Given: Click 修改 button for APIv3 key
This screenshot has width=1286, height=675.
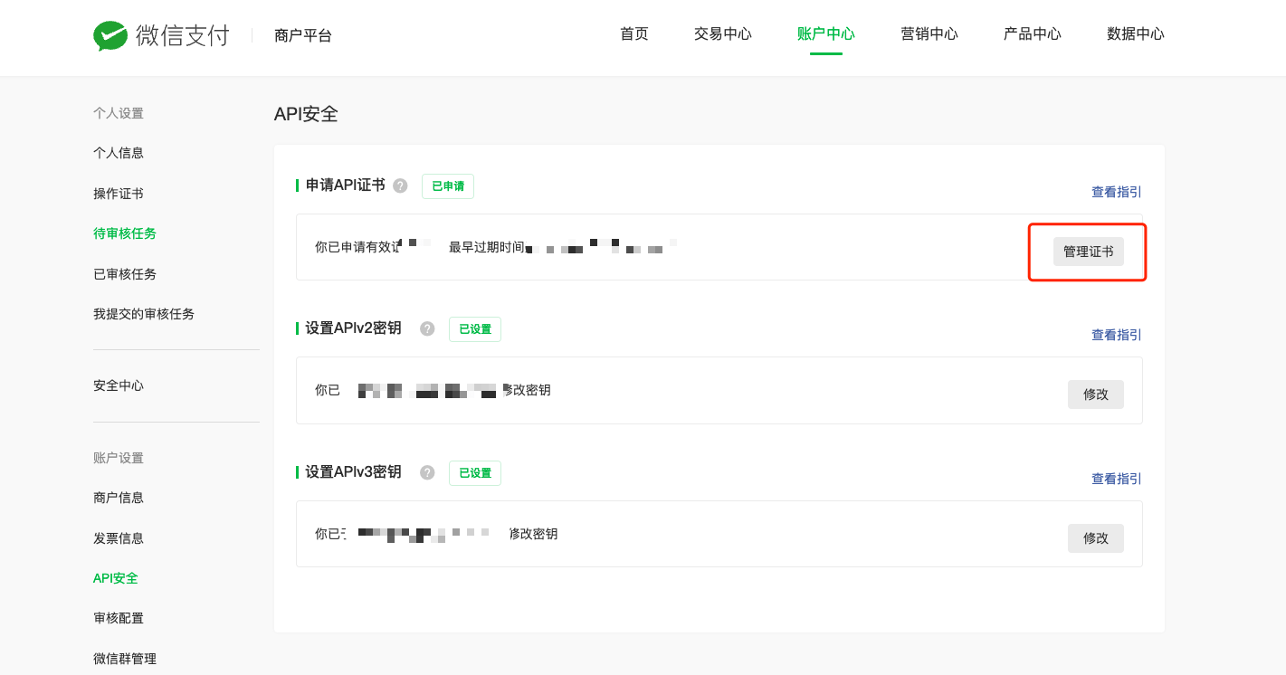Looking at the screenshot, I should (x=1095, y=537).
